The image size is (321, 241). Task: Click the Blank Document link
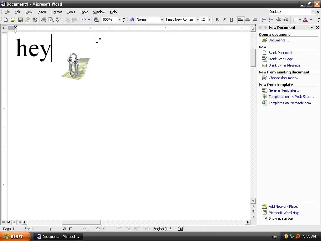pos(281,53)
